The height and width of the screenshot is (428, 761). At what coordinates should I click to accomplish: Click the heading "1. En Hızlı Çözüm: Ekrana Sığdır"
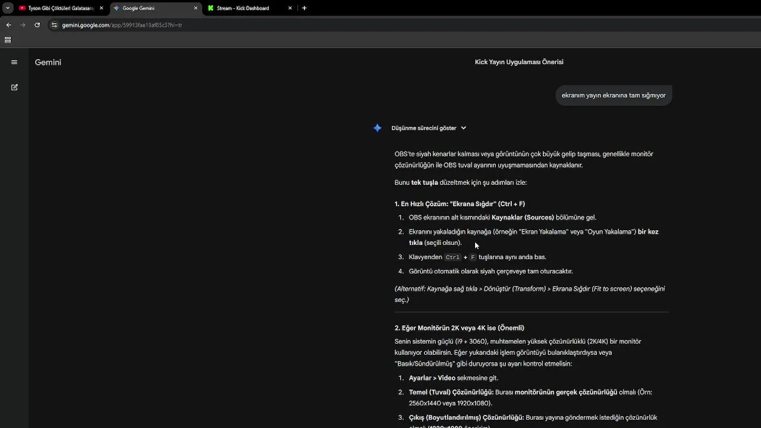pyautogui.click(x=460, y=204)
